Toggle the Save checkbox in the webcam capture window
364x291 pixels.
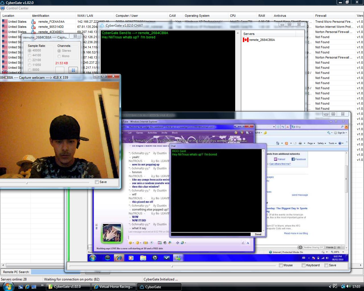(x=97, y=182)
